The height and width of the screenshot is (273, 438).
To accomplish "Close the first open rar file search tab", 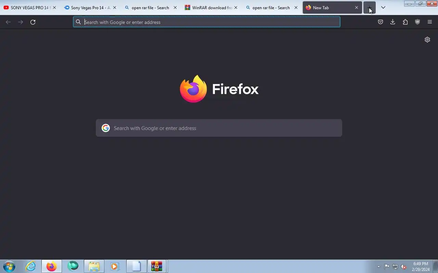I will click(175, 8).
